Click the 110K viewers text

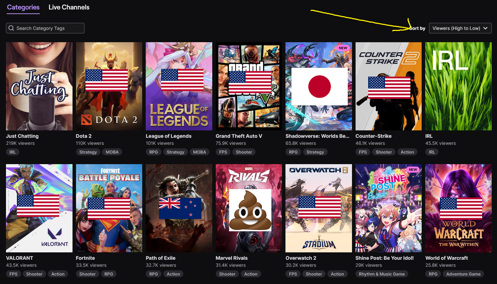(90, 143)
